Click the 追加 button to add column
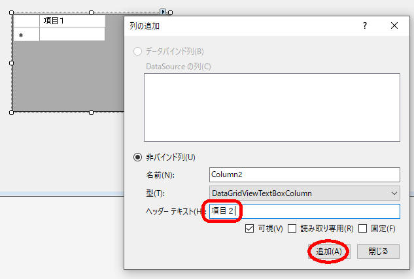 (329, 252)
